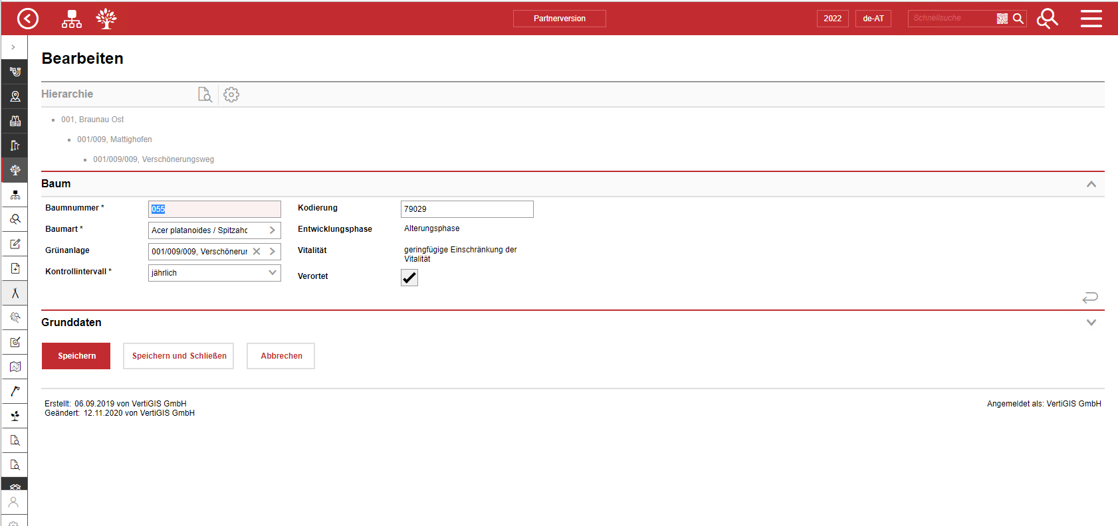Image resolution: width=1118 pixels, height=526 pixels.
Task: Open Hierarchie settings gear icon
Action: tap(231, 95)
